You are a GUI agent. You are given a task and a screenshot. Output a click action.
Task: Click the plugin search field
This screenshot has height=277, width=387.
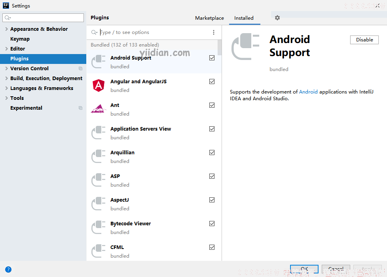tap(154, 32)
